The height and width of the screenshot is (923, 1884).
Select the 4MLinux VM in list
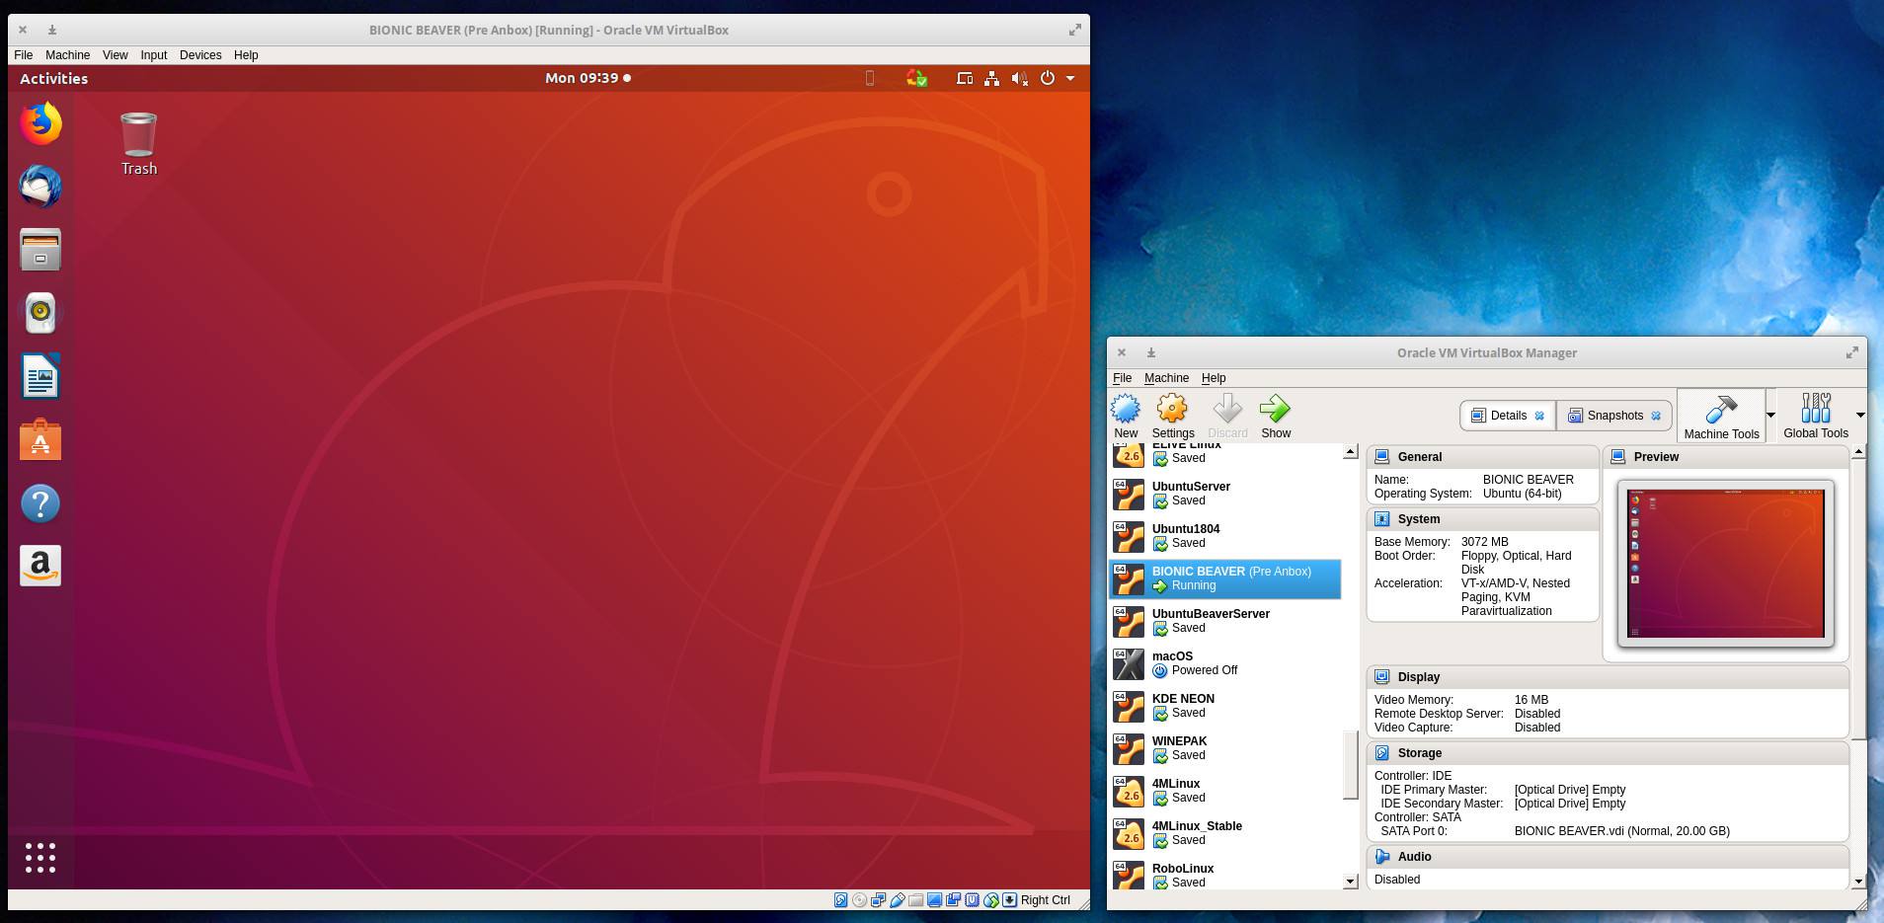[x=1224, y=791]
